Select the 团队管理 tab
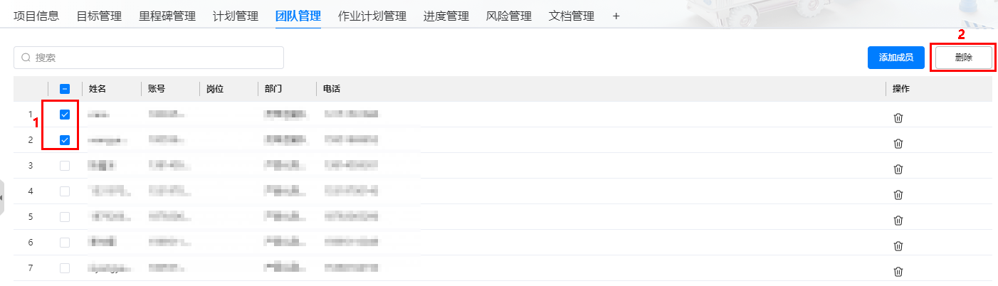 (298, 16)
